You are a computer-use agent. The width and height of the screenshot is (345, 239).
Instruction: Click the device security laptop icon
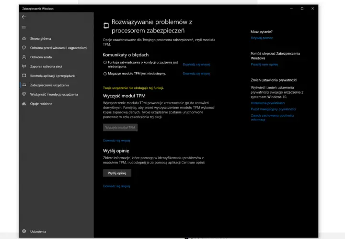[24, 85]
